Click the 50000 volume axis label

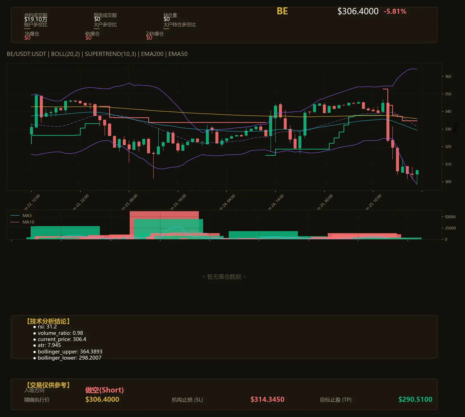pos(450,217)
